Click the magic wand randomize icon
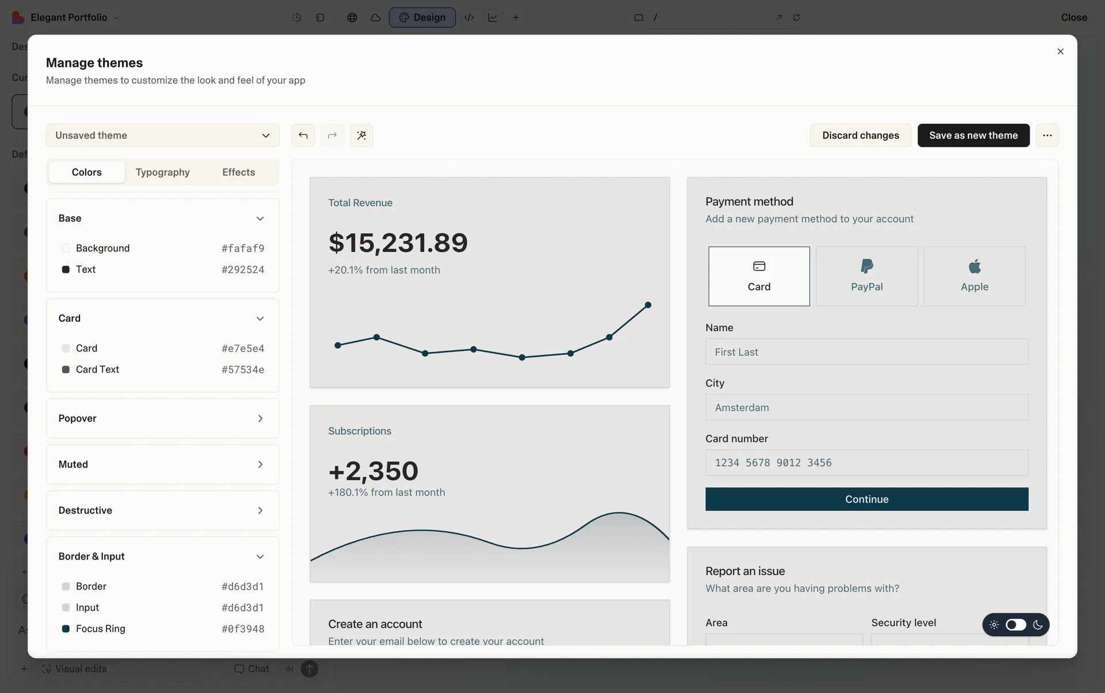 [361, 135]
